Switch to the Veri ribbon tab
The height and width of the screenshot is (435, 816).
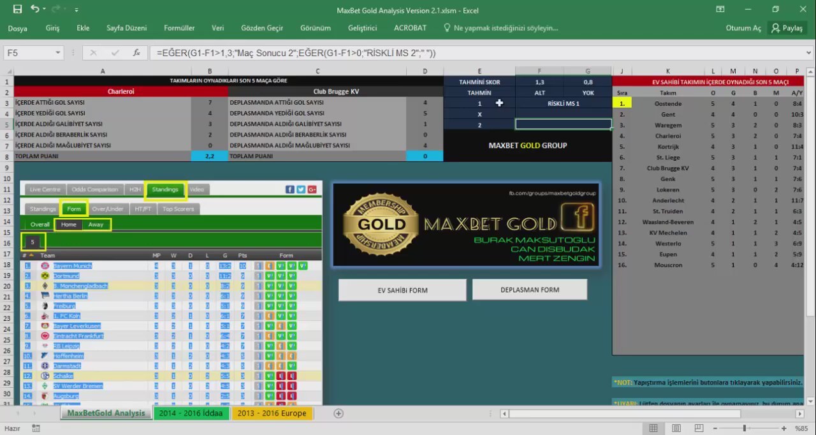(x=218, y=28)
